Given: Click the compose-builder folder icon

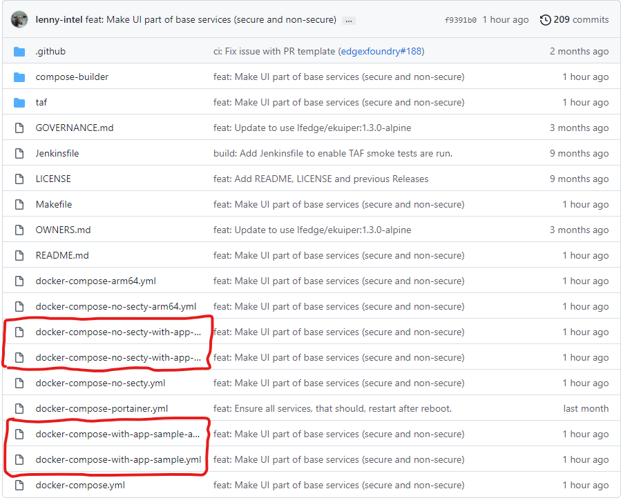Looking at the screenshot, I should [19, 77].
